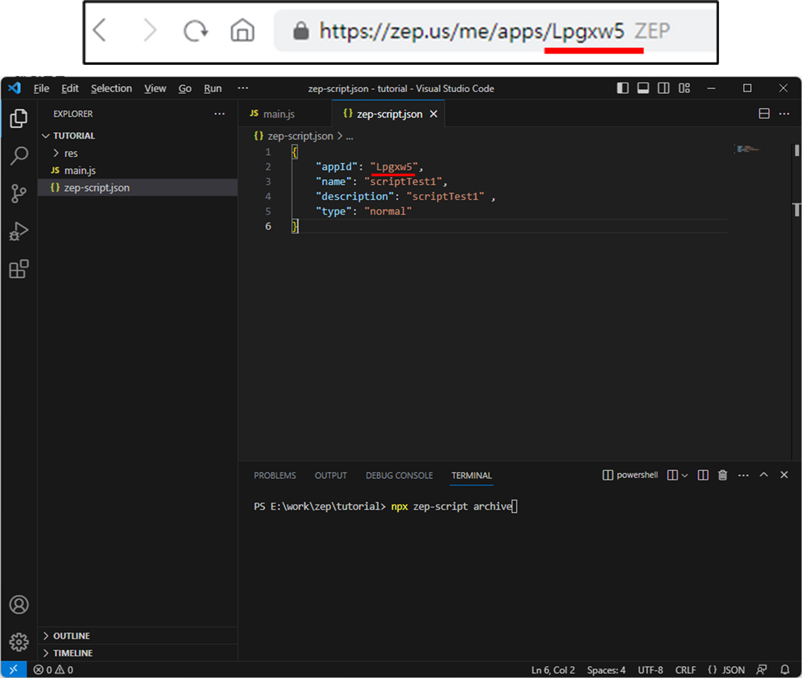Image resolution: width=802 pixels, height=678 pixels.
Task: Switch to PROBLEMS panel tab
Action: (x=275, y=475)
